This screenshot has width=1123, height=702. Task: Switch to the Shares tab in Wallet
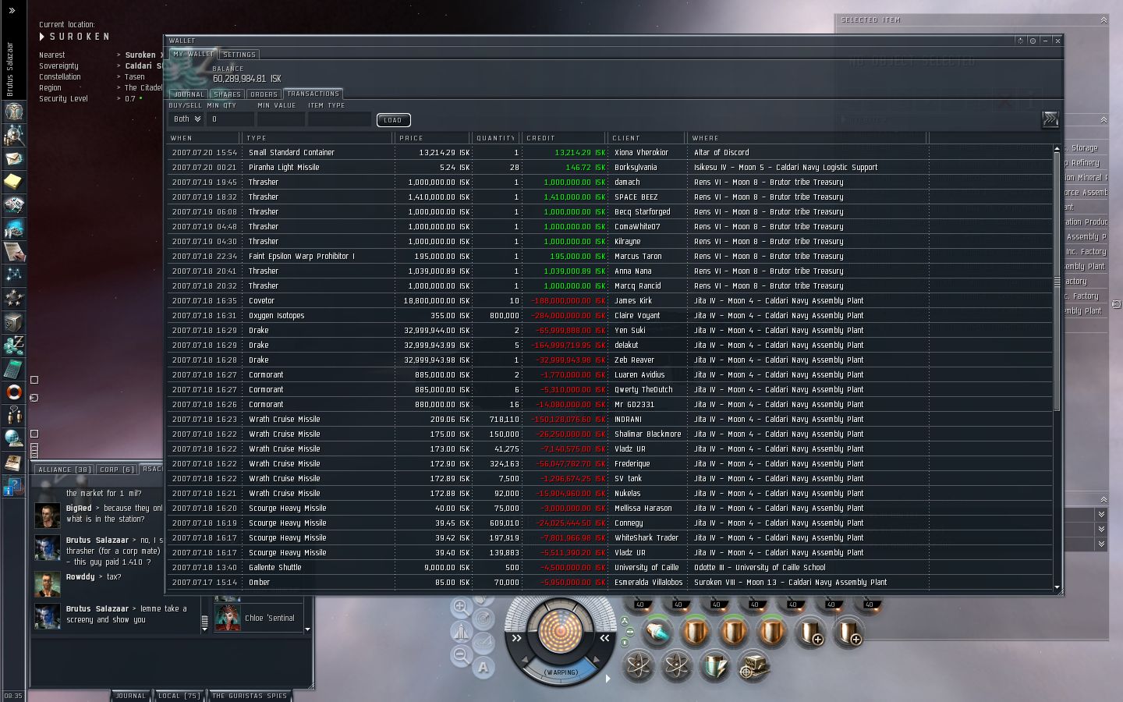(x=227, y=94)
